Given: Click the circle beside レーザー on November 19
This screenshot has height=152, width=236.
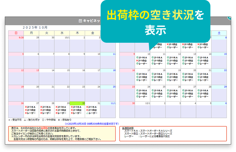Looking at the screenshot, I should tap(168, 80).
